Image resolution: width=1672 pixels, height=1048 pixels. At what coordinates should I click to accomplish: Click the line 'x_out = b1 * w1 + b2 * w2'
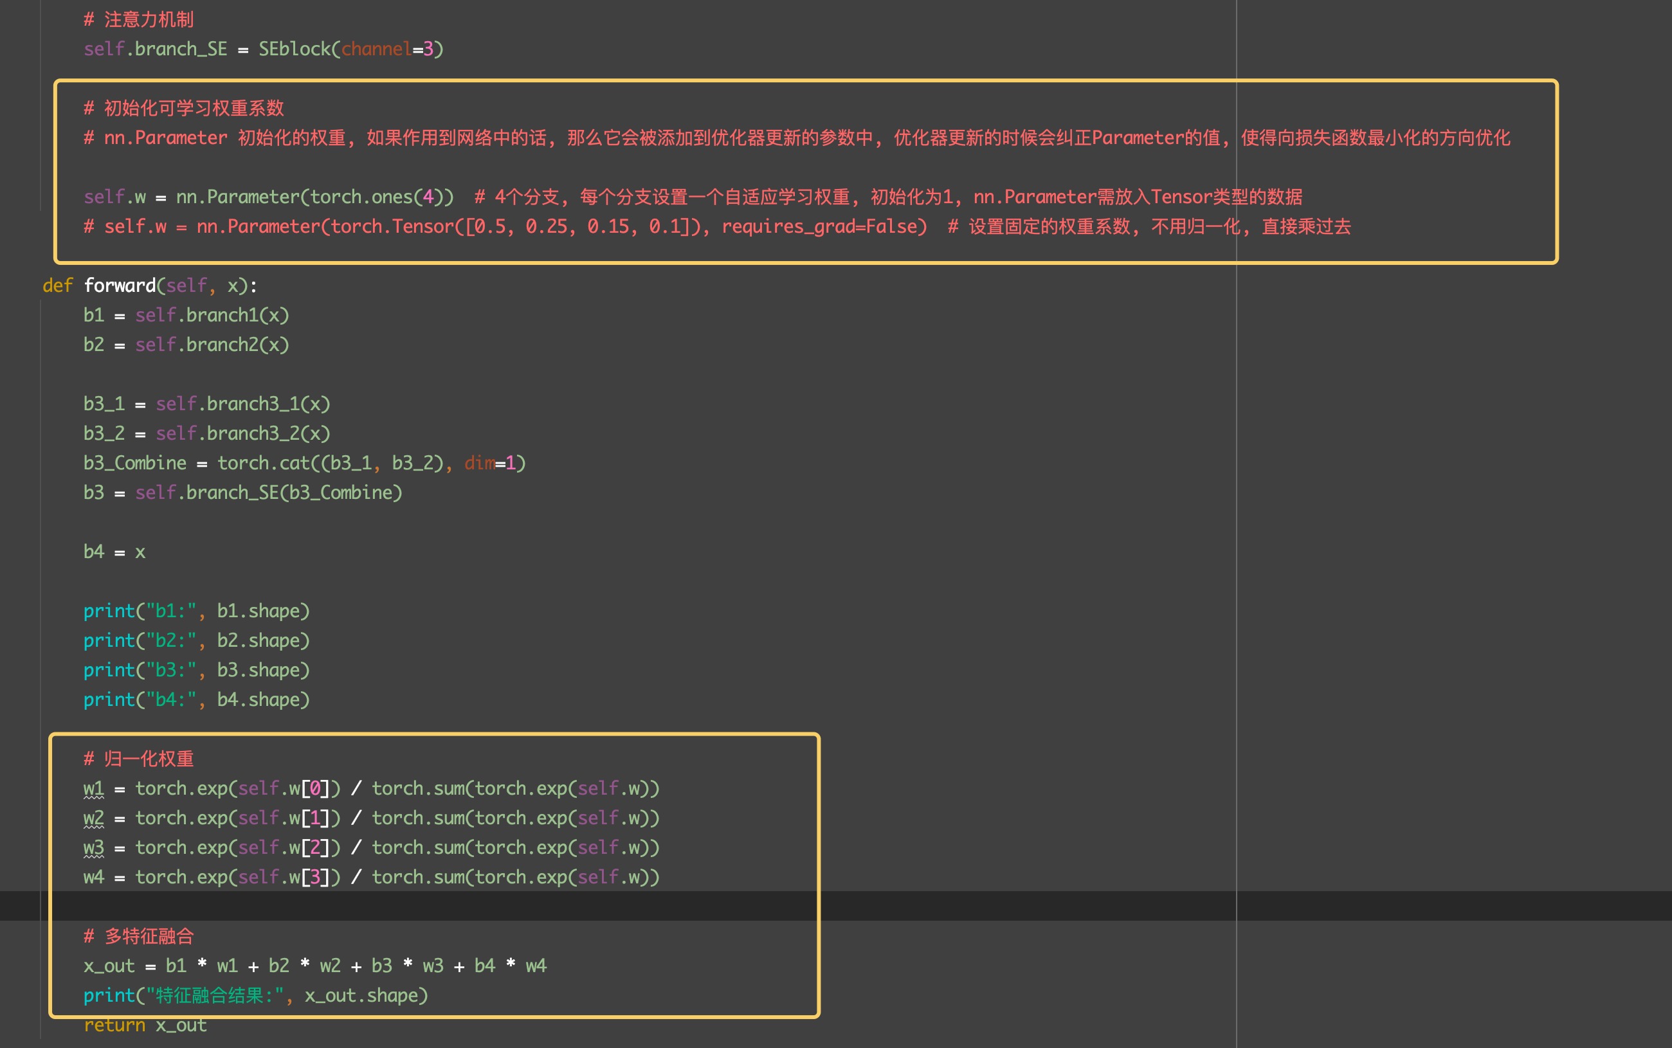[314, 966]
